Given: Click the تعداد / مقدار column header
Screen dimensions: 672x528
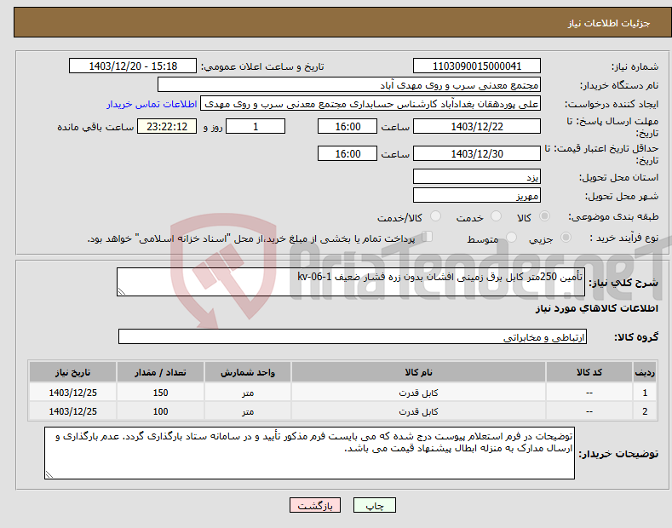Looking at the screenshot, I should tap(160, 372).
